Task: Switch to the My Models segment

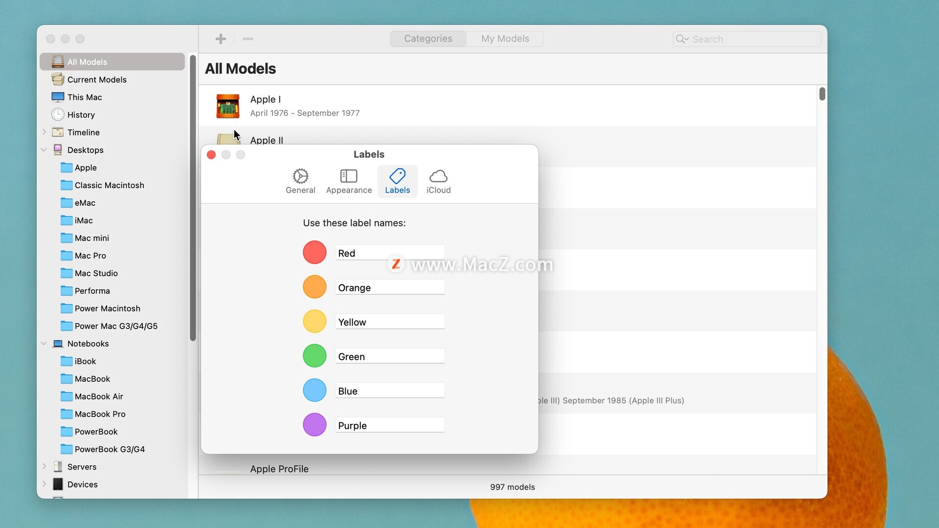Action: click(505, 39)
